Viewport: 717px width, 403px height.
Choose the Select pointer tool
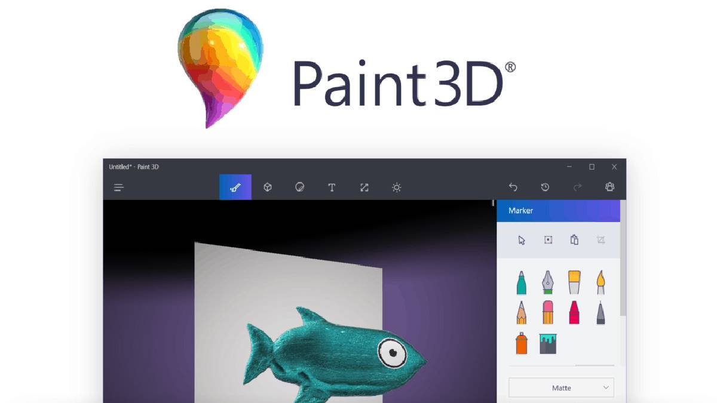522,240
